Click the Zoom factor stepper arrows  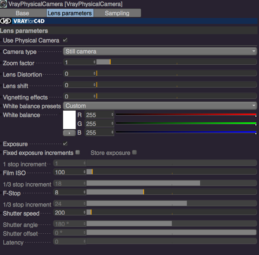[94, 62]
